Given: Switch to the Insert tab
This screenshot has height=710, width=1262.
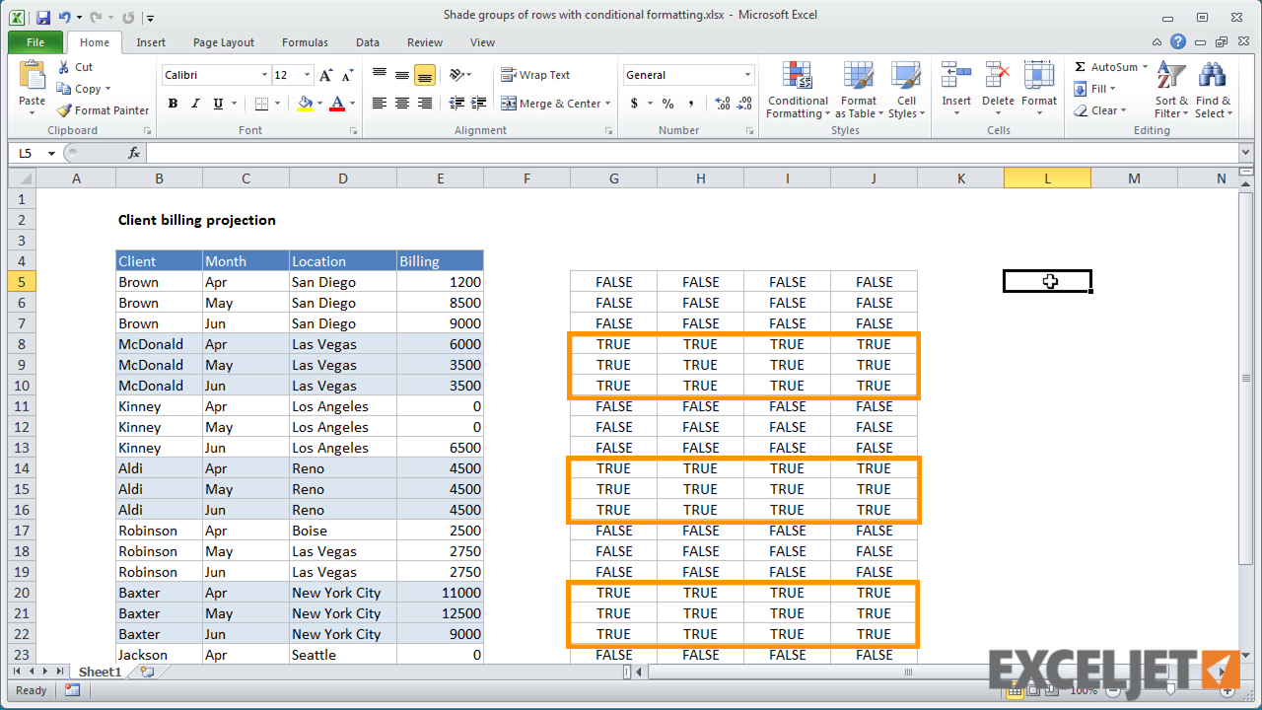Looking at the screenshot, I should click(151, 42).
